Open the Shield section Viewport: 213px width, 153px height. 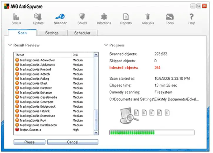82,19
